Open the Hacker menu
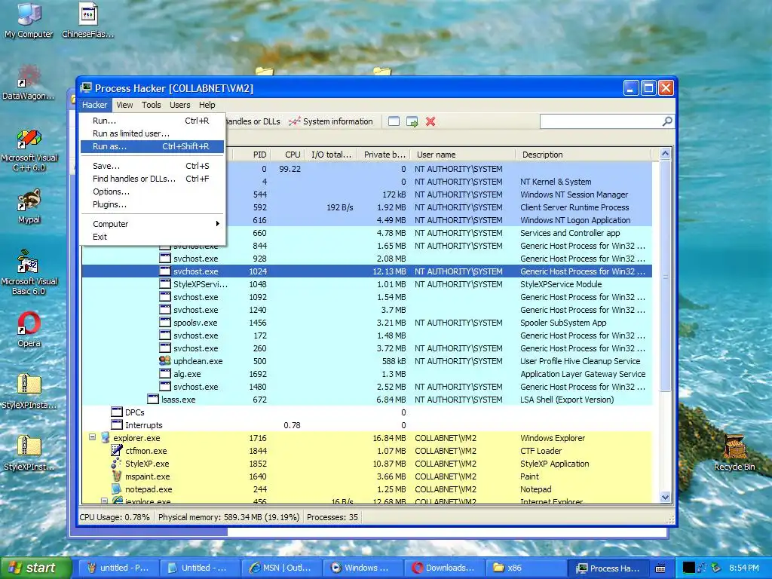The width and height of the screenshot is (772, 579). click(94, 105)
